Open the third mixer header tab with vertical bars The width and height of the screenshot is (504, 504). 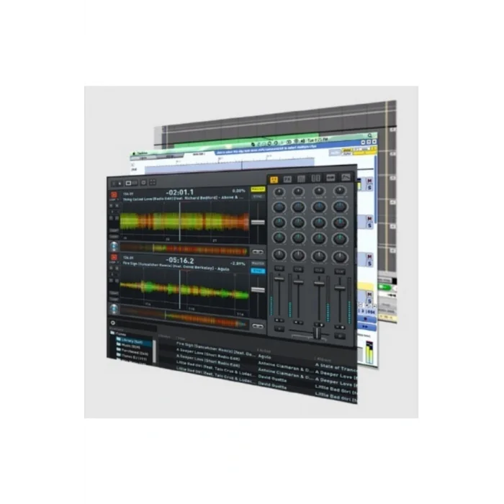click(301, 179)
